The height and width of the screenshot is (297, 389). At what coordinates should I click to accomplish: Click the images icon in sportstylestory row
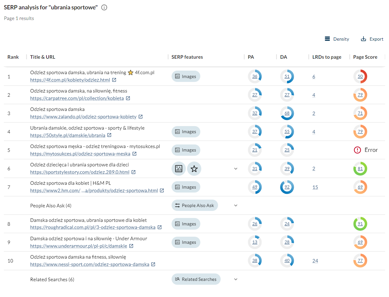[x=179, y=169]
